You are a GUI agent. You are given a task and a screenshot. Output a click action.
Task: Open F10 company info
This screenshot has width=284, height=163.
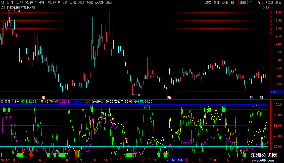252,2
